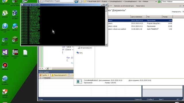Sort files by the Размер column header
Screen dimensions: 184x103
[x=167, y=17]
